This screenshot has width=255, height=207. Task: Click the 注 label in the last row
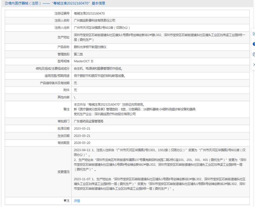[68, 201]
